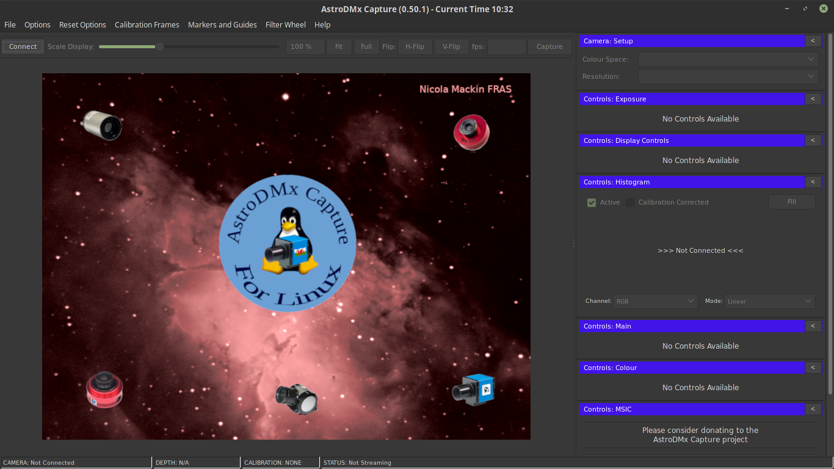
Task: Click the panel splitter handle dots
Action: click(x=574, y=244)
